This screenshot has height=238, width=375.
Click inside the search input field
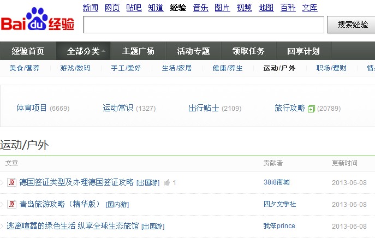[203, 25]
